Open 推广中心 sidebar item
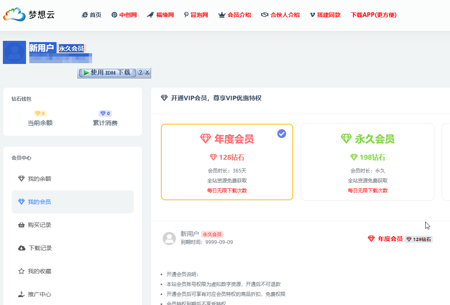This screenshot has width=450, height=305. [x=73, y=294]
